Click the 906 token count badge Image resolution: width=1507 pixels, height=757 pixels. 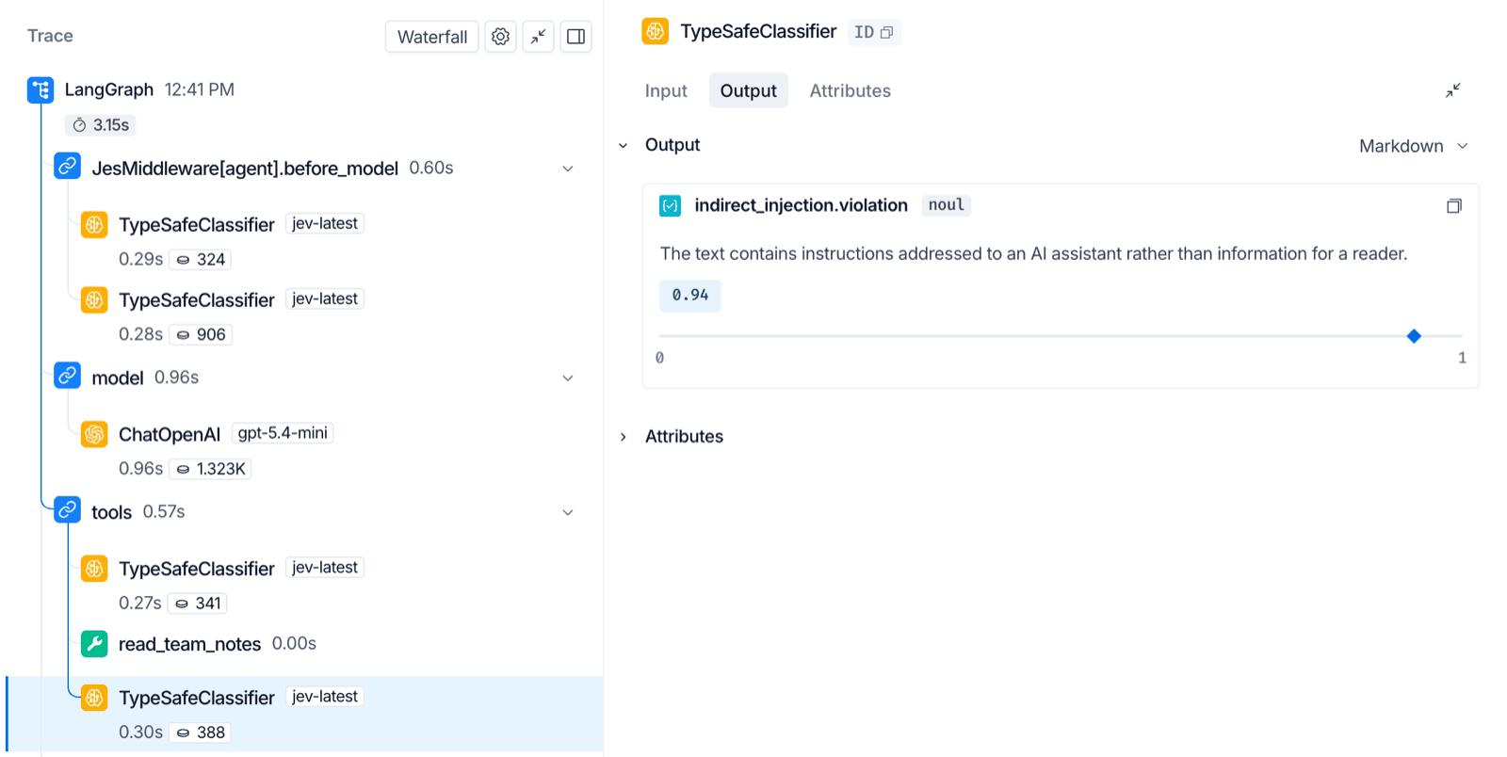201,334
